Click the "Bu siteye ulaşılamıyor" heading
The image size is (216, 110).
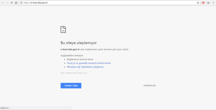click(78, 43)
